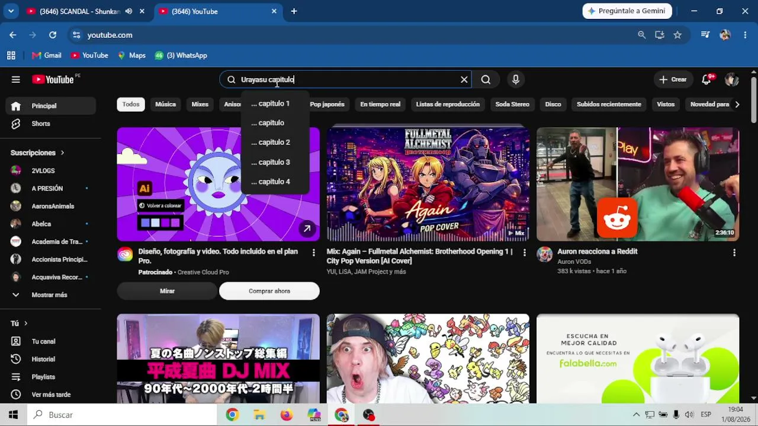This screenshot has width=758, height=426.
Task: Show more filter chips with the arrow
Action: pyautogui.click(x=737, y=104)
